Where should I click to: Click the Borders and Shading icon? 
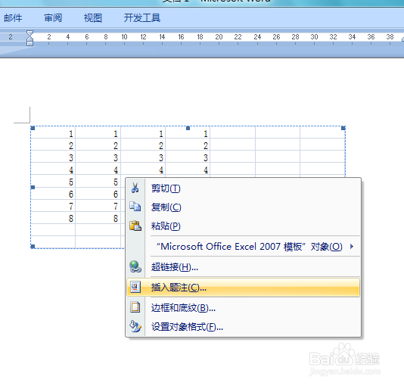tap(135, 307)
